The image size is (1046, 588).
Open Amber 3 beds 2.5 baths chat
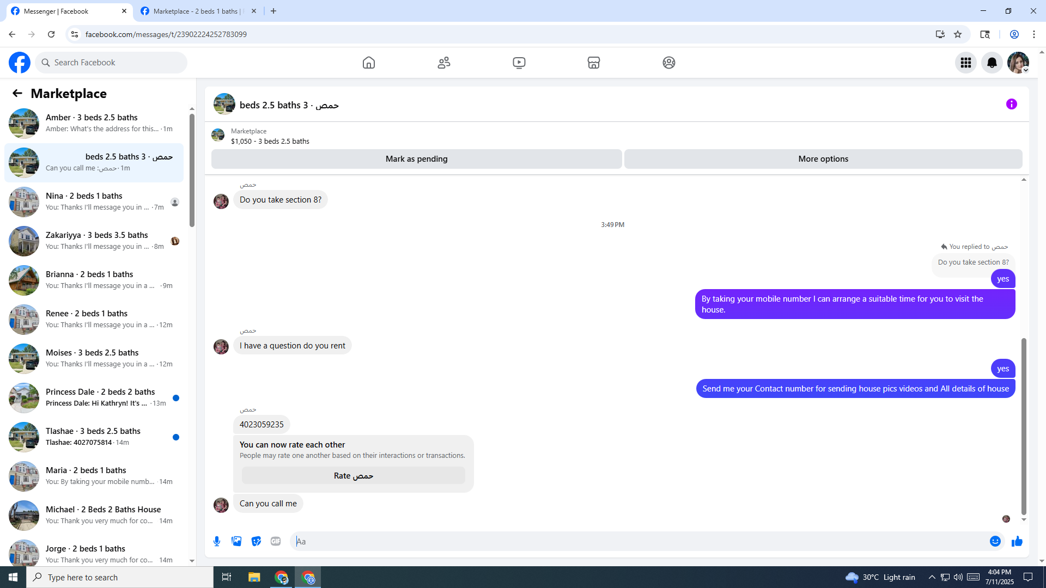94,123
